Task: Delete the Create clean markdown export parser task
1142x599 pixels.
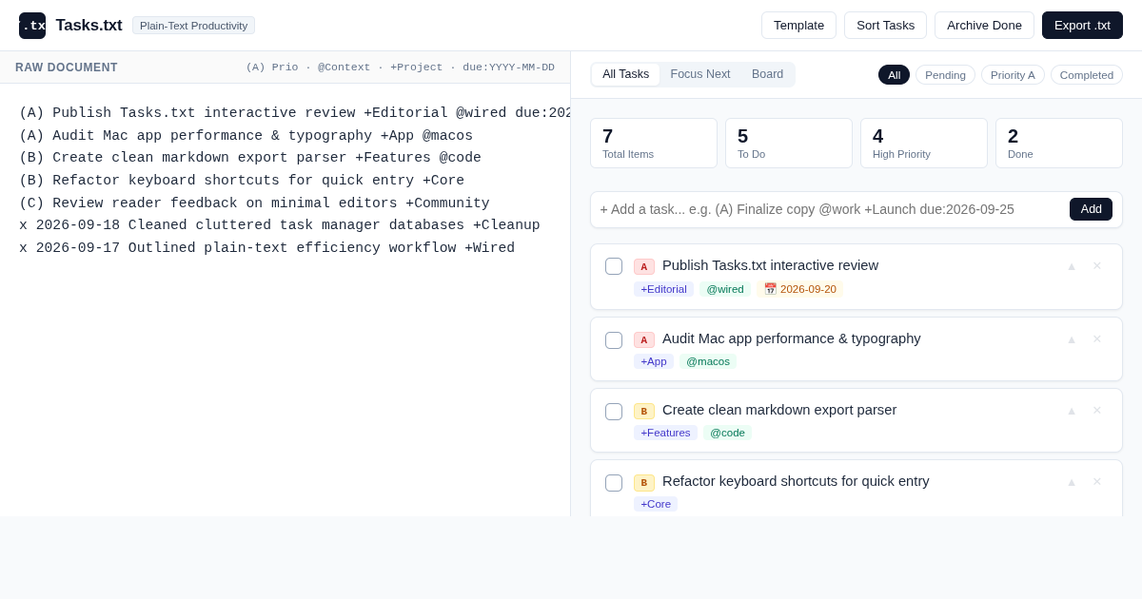Action: 1097,411
